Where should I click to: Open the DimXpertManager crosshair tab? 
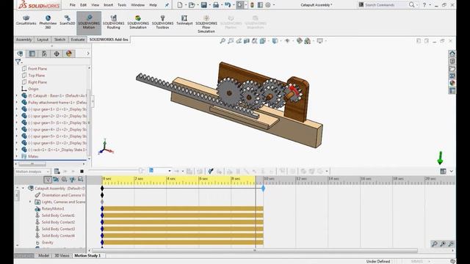pyautogui.click(x=57, y=54)
